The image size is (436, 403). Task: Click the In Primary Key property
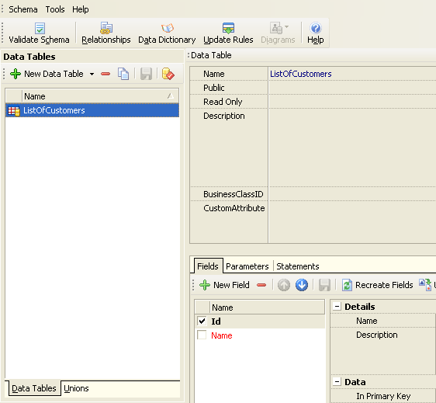pos(383,396)
